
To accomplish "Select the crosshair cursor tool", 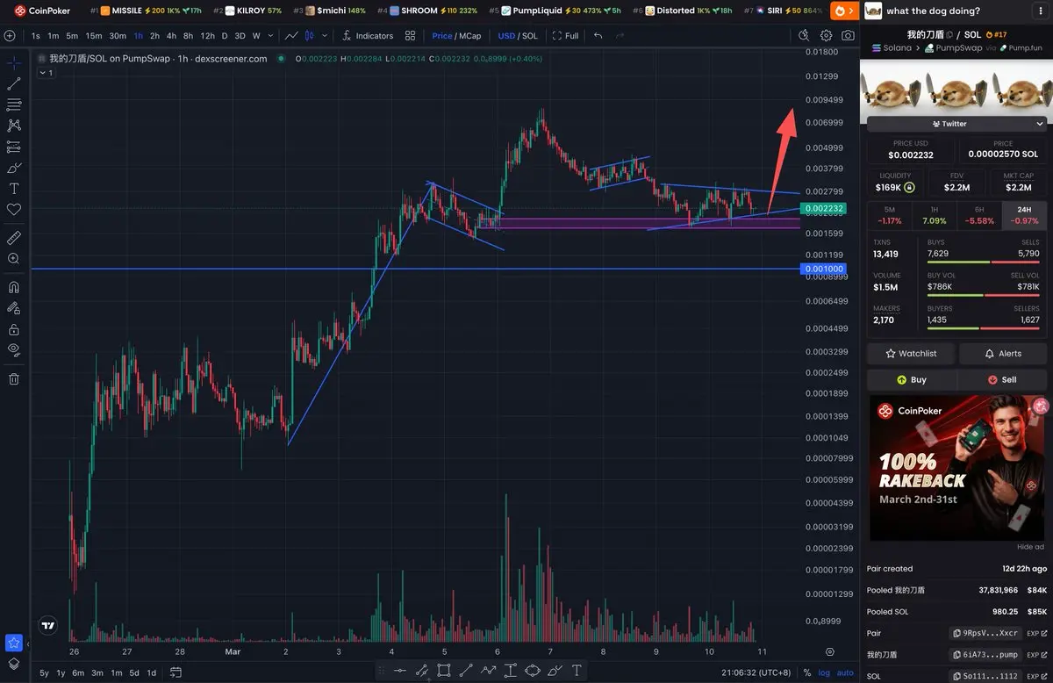I will point(14,63).
